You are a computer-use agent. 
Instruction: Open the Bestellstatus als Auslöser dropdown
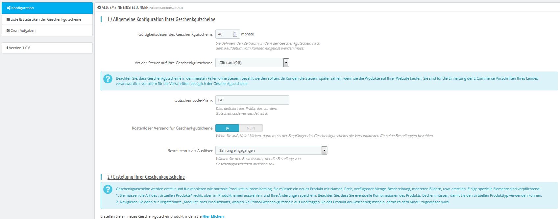pos(271,150)
